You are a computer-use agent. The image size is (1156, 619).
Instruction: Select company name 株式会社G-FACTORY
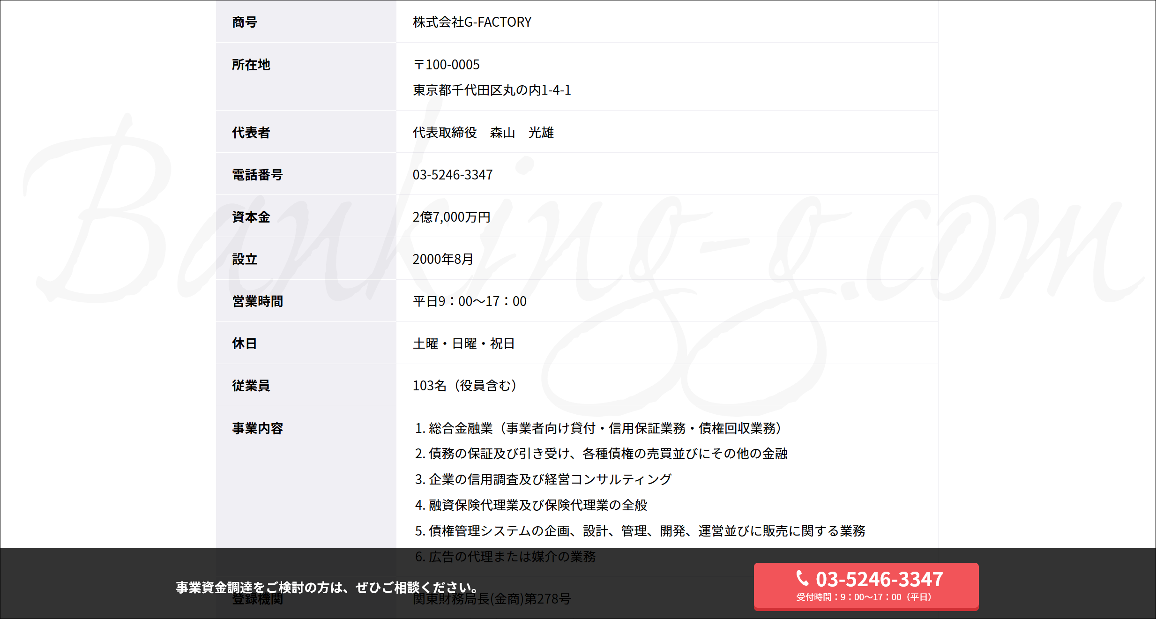click(472, 22)
